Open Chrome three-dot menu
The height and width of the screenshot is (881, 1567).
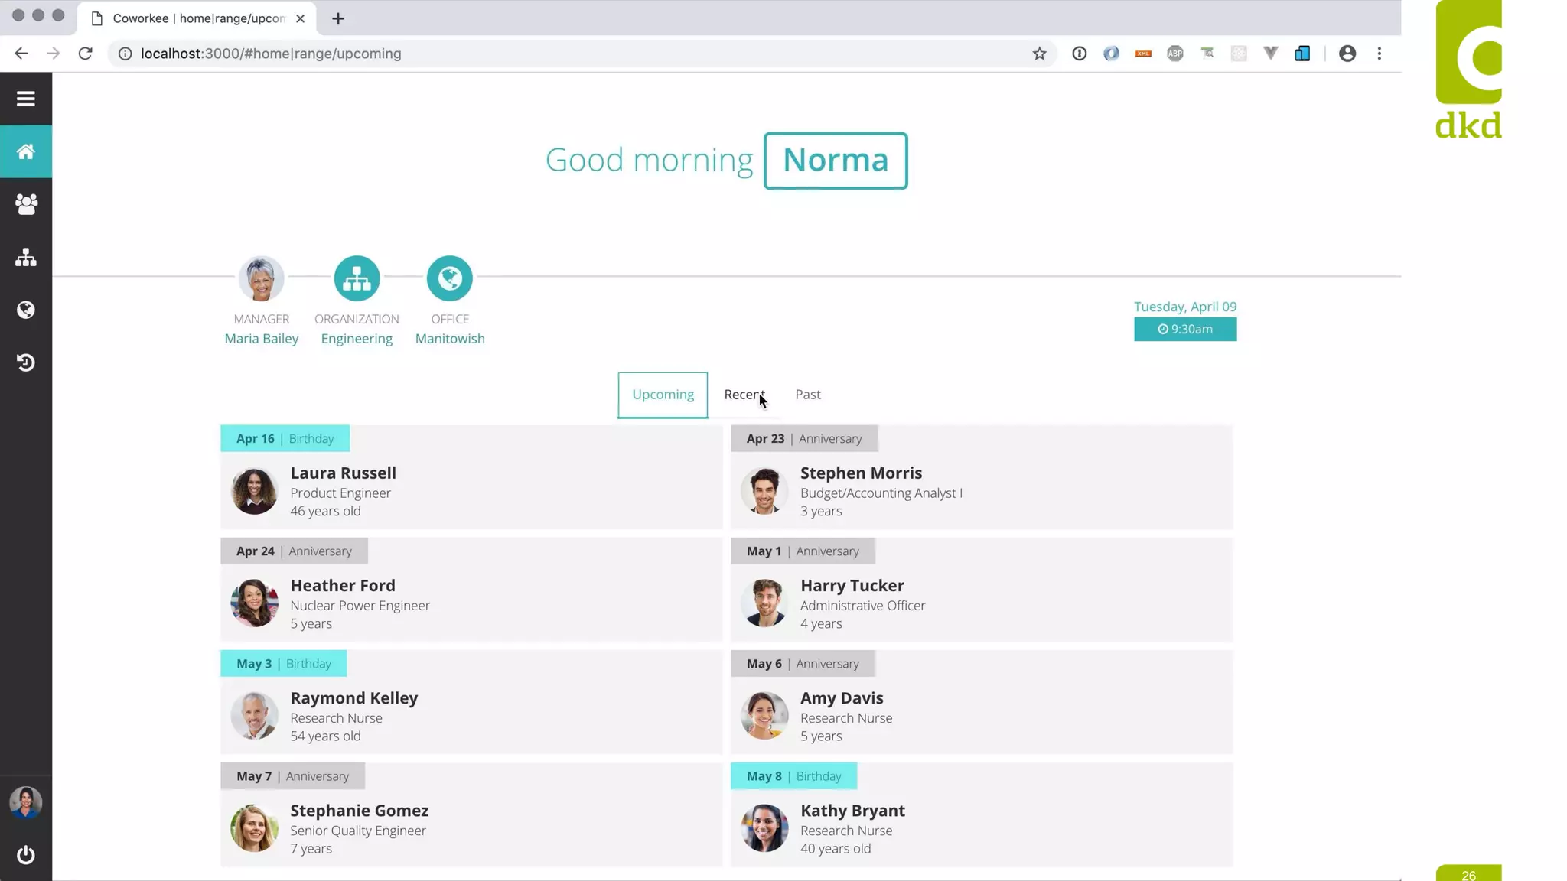point(1379,54)
